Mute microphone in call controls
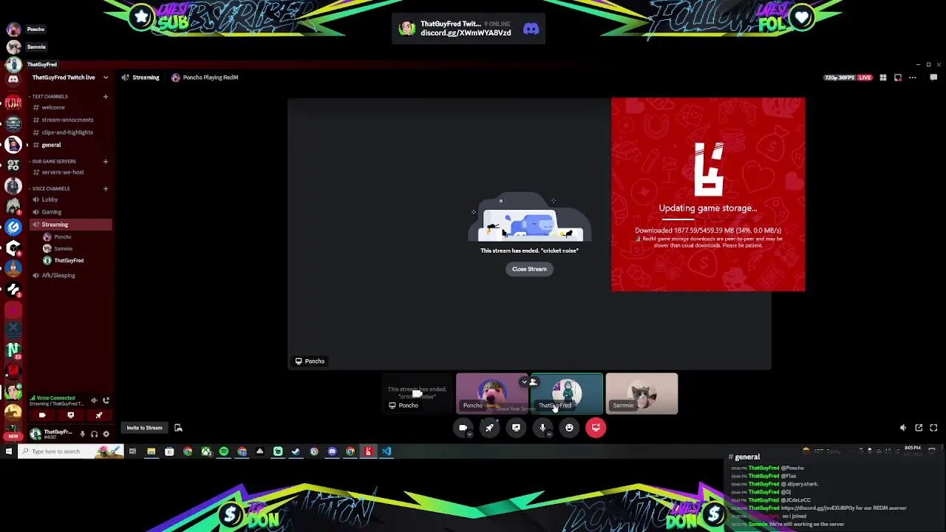 point(542,427)
